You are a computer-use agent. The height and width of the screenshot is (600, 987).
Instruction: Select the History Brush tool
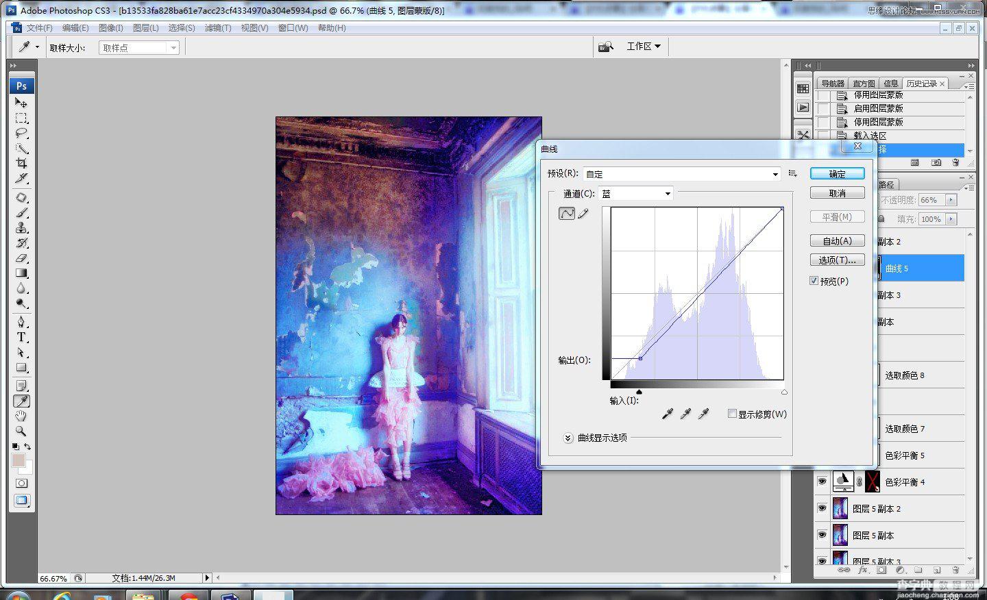21,243
